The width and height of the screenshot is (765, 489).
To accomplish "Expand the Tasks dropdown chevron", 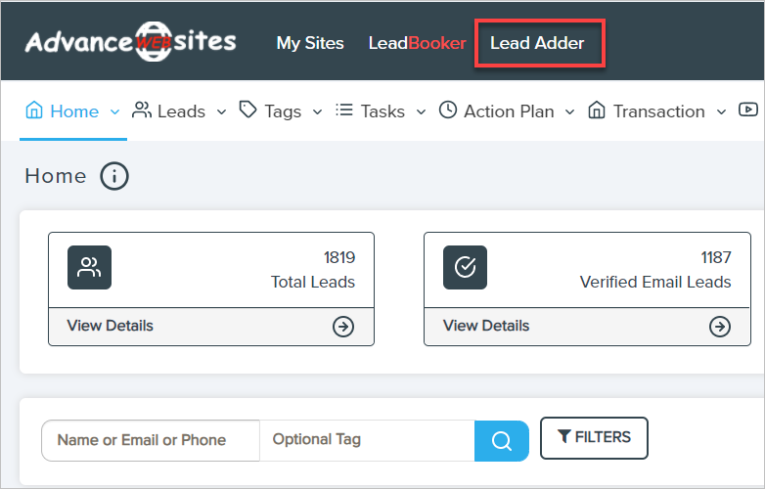I will tap(421, 111).
